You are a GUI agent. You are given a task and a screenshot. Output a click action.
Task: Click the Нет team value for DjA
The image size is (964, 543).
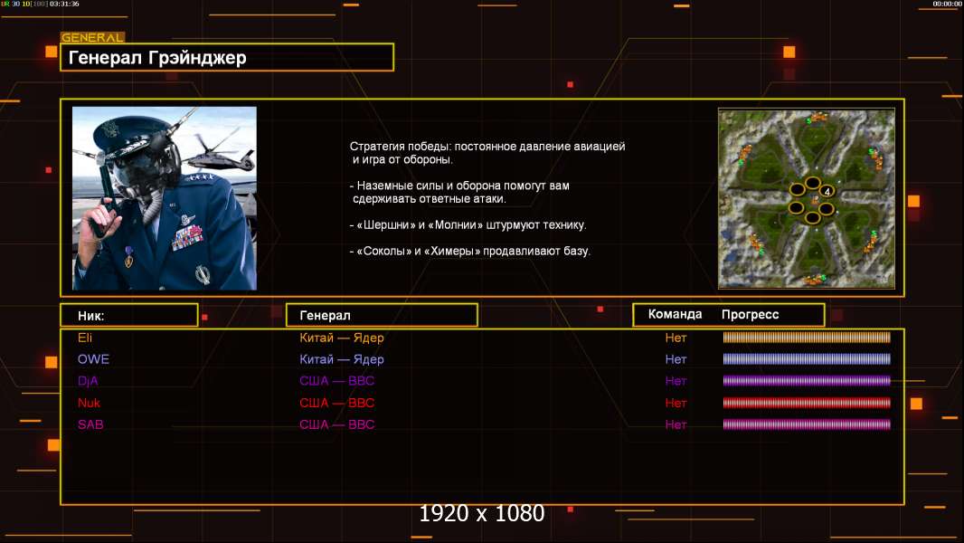676,381
